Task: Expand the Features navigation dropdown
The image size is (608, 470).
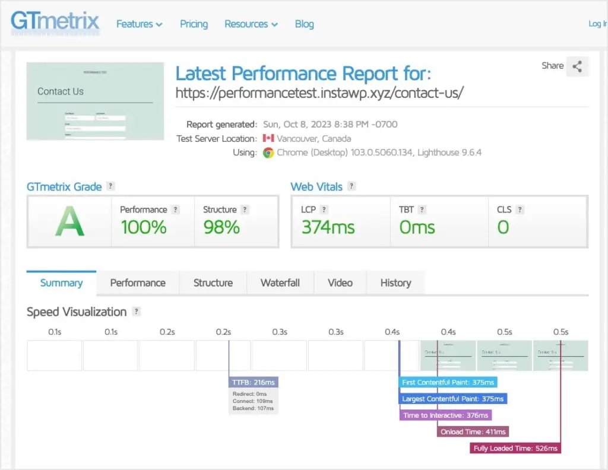Action: click(x=139, y=24)
